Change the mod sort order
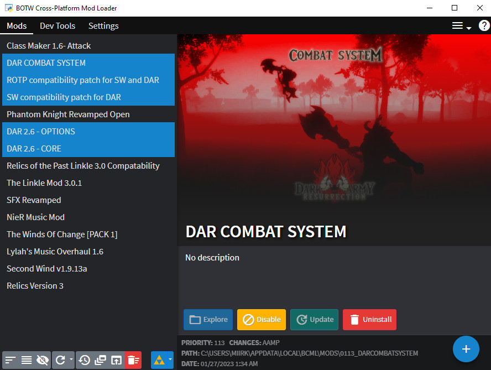Viewport: 491px width, 370px height. [10, 360]
